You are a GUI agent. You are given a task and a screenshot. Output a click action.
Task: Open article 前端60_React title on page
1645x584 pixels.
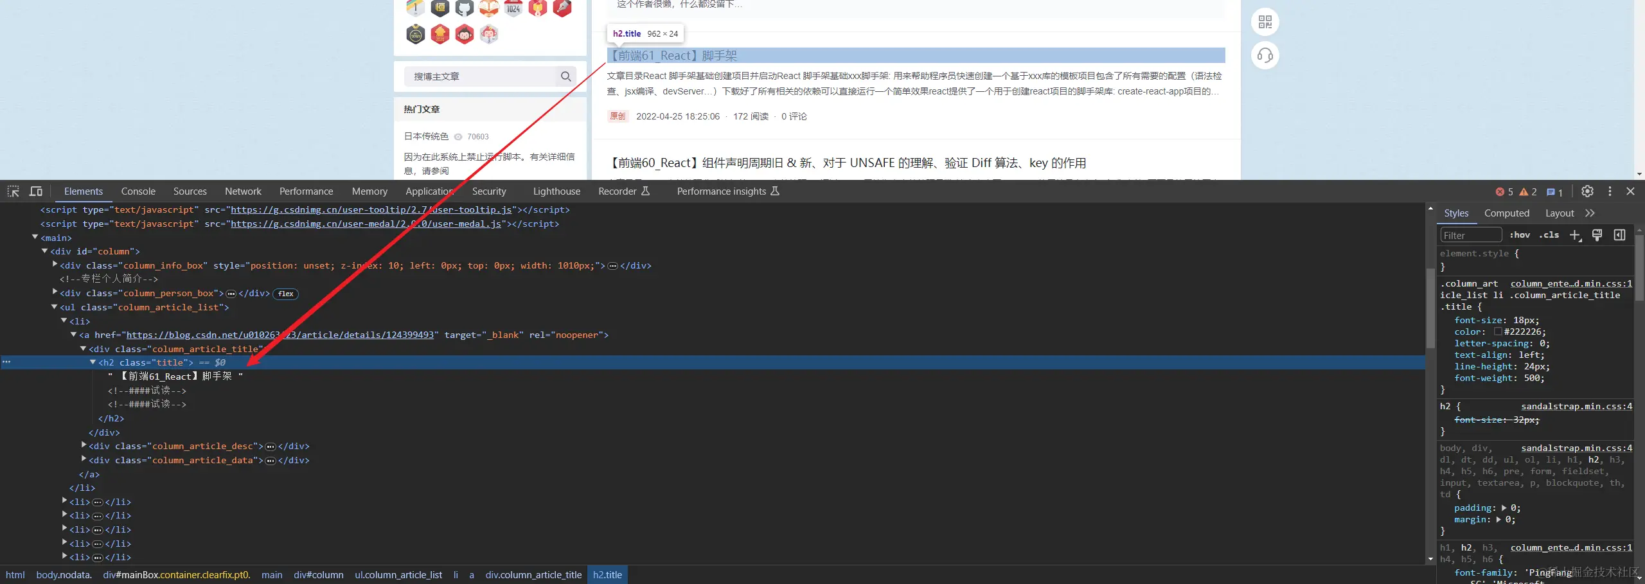[x=847, y=163]
